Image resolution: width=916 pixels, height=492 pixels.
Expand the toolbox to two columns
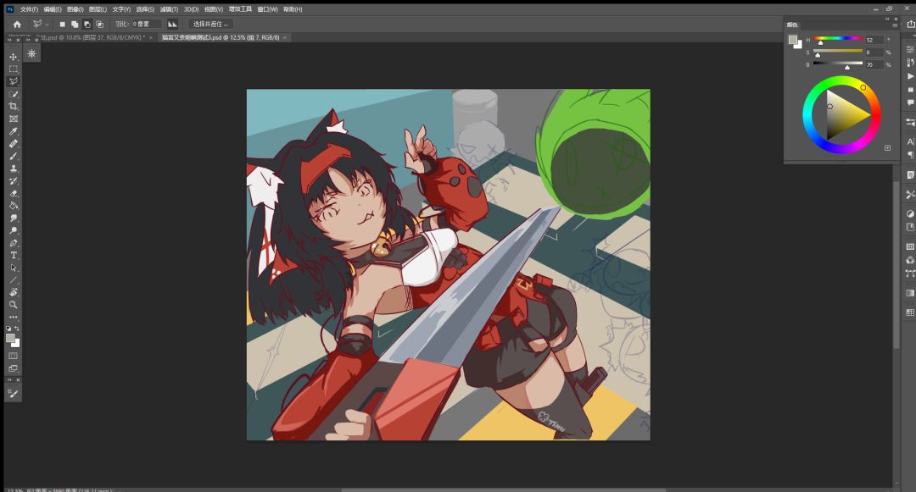pyautogui.click(x=10, y=40)
